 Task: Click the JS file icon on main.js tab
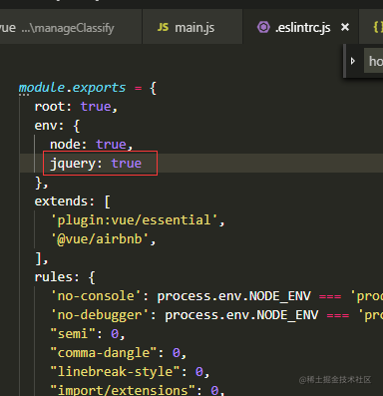(x=163, y=27)
